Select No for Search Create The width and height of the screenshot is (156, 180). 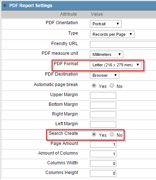pos(112,134)
